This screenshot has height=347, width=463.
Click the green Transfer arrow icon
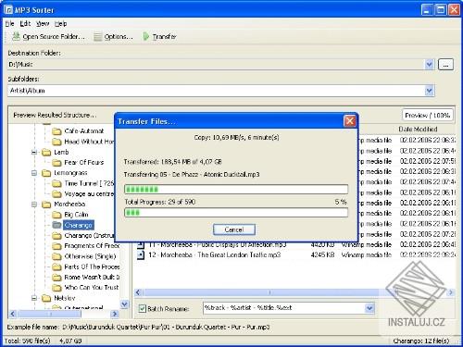[145, 36]
